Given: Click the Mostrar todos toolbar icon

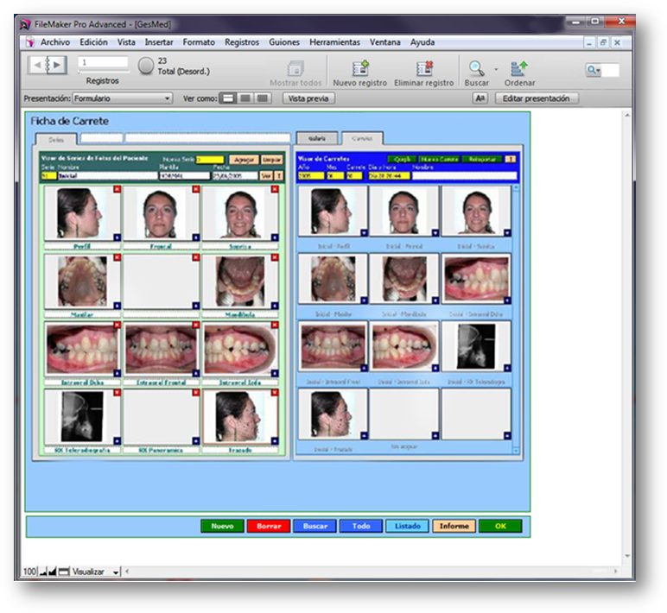Looking at the screenshot, I should (295, 68).
